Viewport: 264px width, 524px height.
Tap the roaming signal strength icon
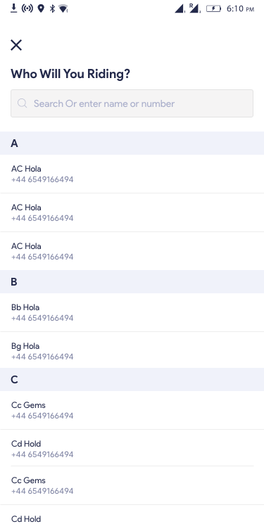pos(194,8)
